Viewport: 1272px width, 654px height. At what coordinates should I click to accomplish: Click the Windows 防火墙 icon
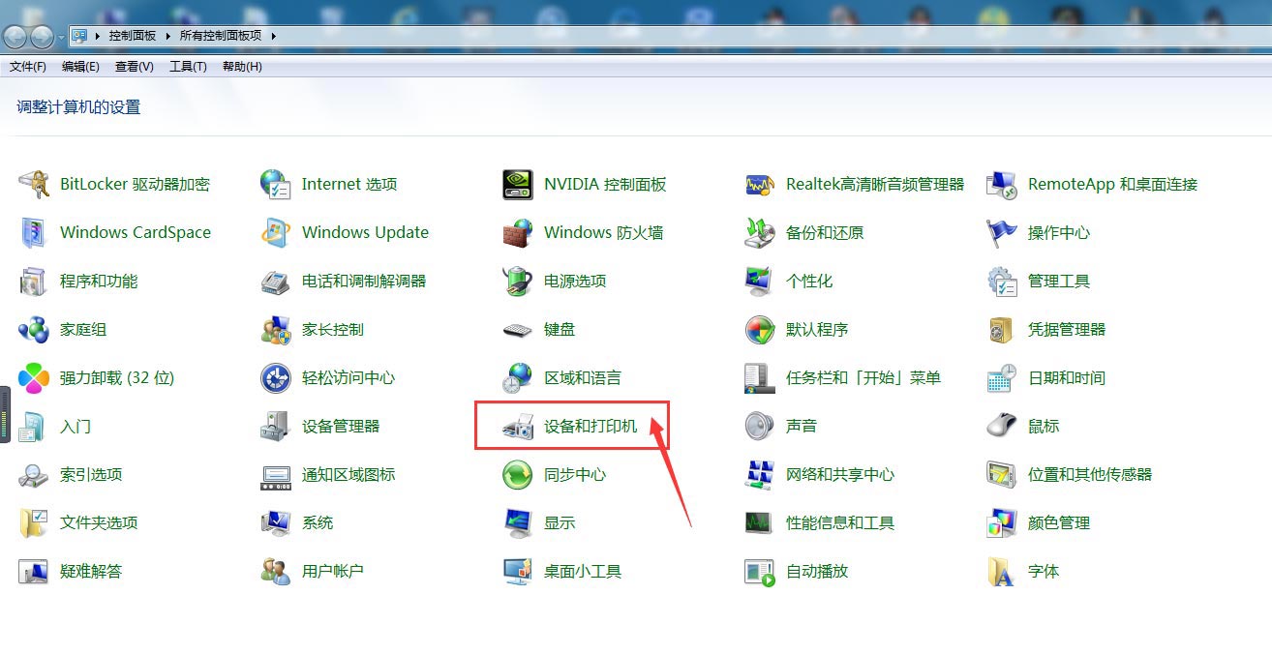click(x=518, y=232)
